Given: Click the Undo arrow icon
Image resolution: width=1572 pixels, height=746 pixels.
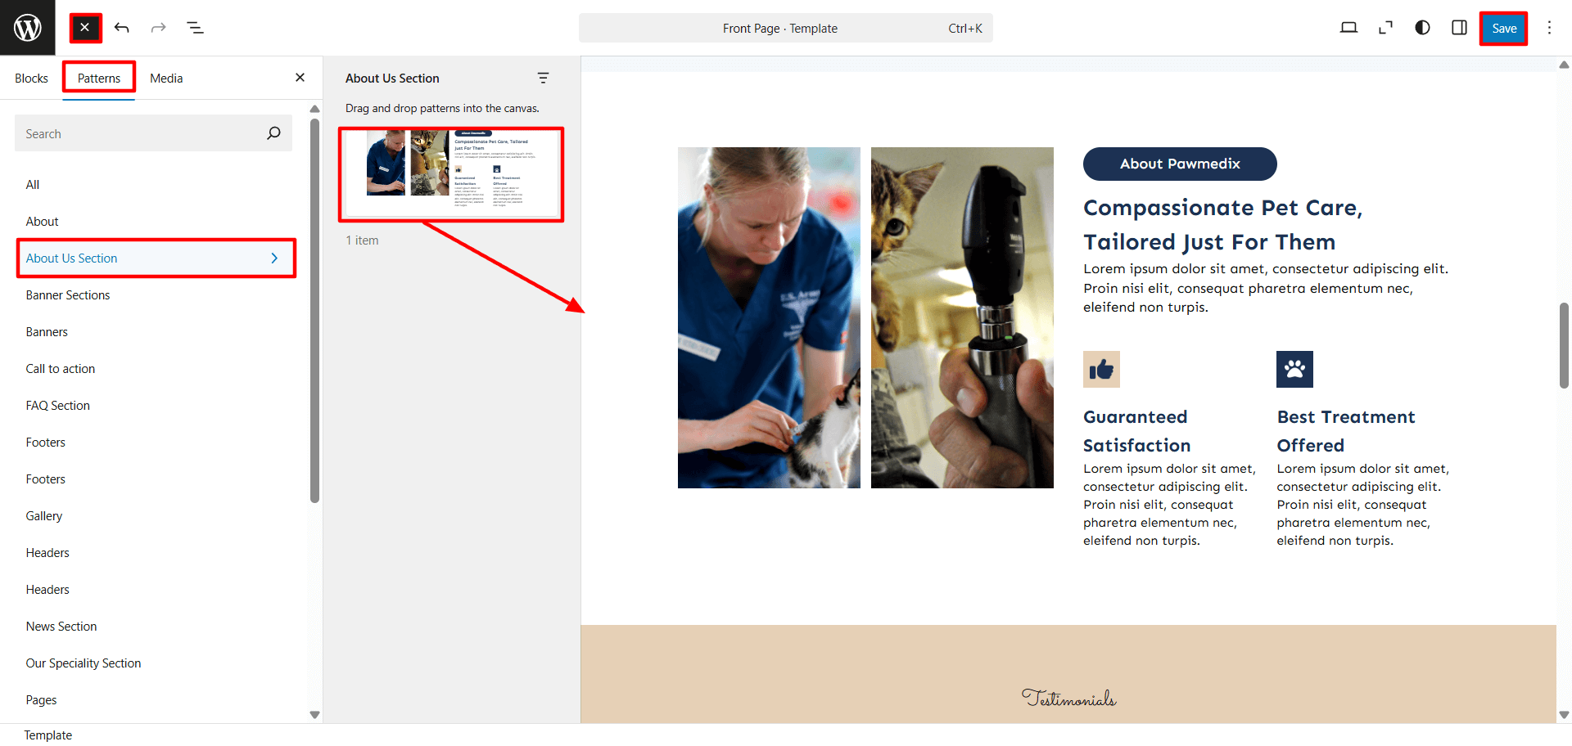Looking at the screenshot, I should (x=122, y=28).
